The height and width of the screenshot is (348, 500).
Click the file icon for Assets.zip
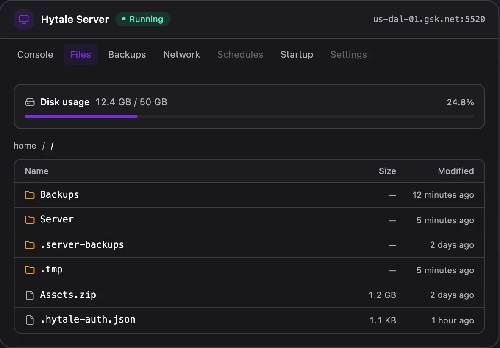(x=30, y=295)
